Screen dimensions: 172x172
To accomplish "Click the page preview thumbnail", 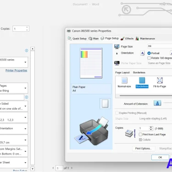I will (x=91, y=63).
